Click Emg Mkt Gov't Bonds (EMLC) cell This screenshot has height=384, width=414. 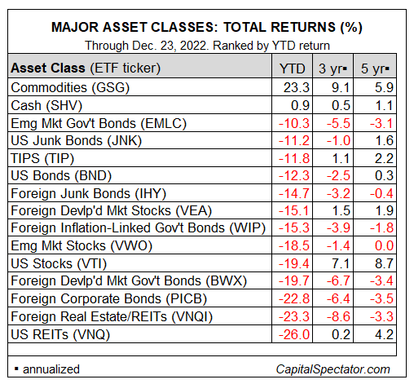click(x=99, y=123)
